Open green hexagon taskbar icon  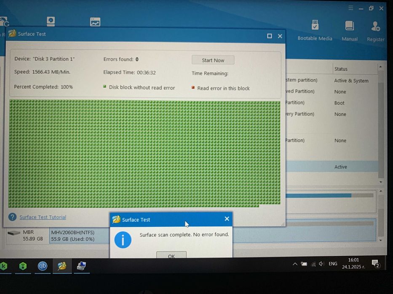point(23,266)
